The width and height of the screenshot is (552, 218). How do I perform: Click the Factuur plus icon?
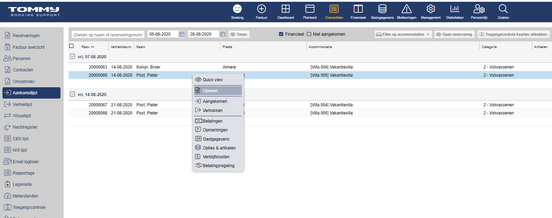[x=261, y=9]
